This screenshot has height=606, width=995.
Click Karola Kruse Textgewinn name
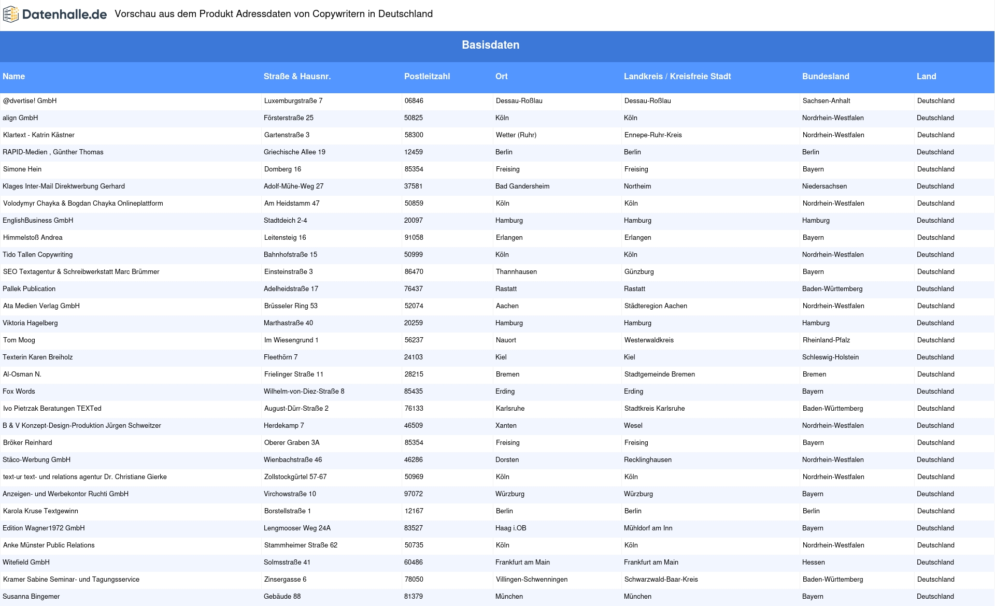(40, 511)
